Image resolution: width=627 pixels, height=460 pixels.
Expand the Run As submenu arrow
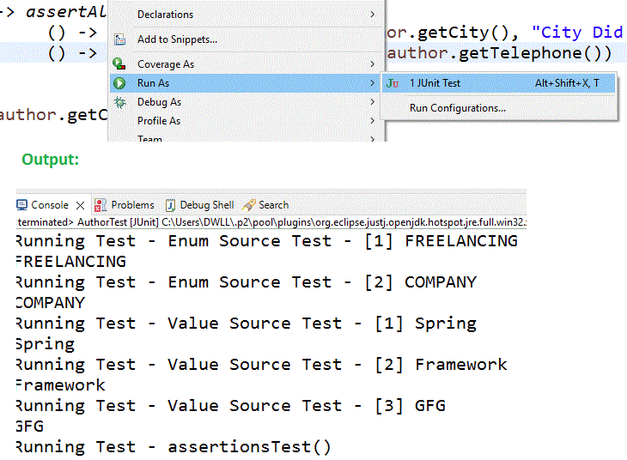point(372,83)
